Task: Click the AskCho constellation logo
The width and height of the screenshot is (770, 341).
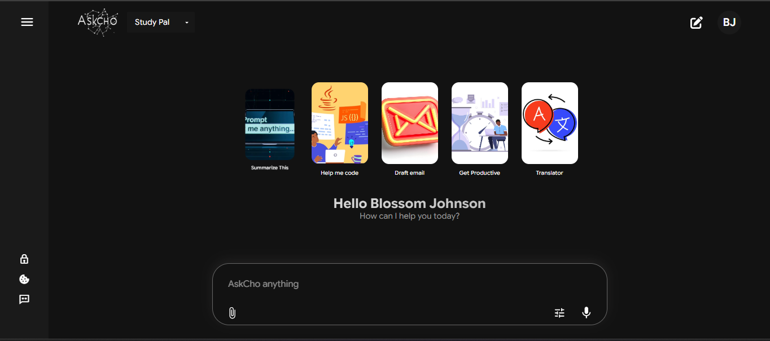Action: (98, 22)
